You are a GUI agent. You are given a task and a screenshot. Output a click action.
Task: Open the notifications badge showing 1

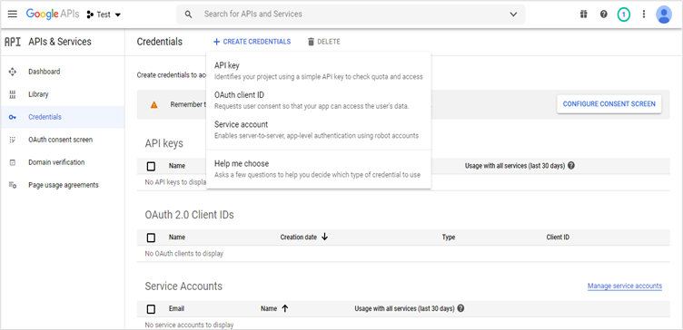[623, 15]
